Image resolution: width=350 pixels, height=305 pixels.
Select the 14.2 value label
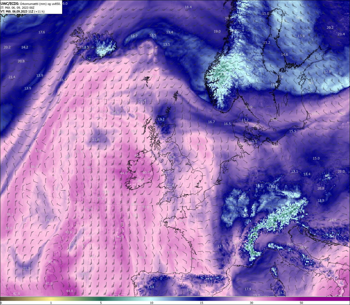pyautogui.click(x=25, y=47)
